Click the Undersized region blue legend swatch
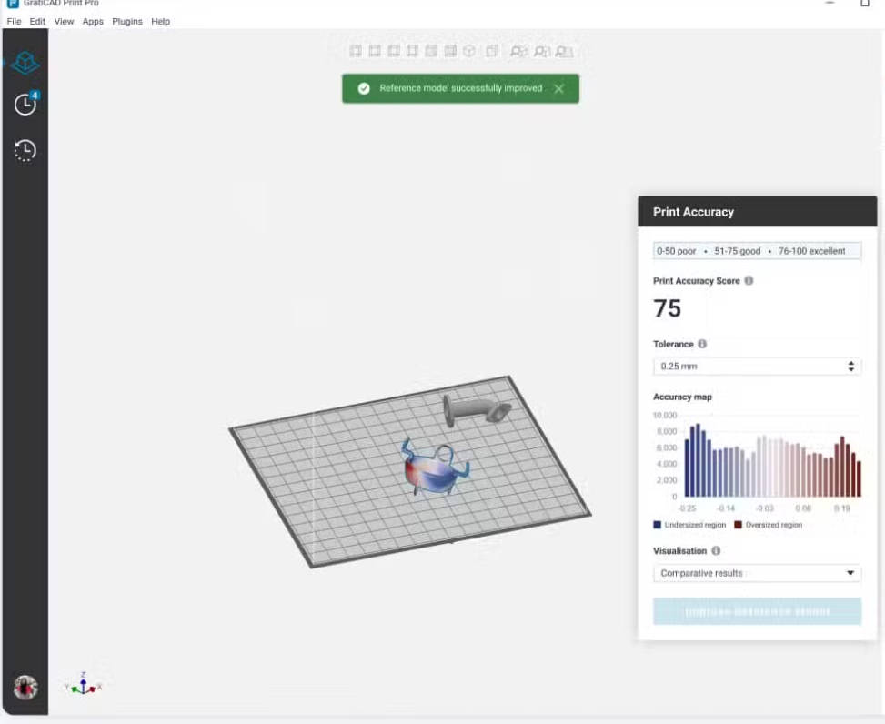Viewport: 885px width, 724px height. (x=658, y=525)
